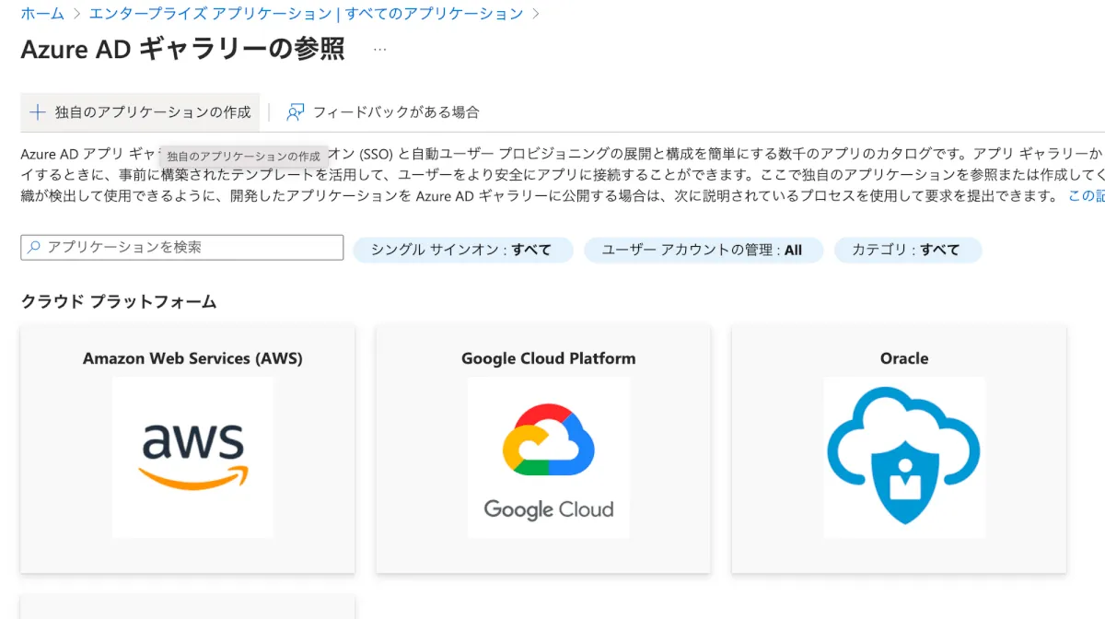The width and height of the screenshot is (1105, 619).
Task: Focus the アプリケーションを検索 search field
Action: [182, 248]
